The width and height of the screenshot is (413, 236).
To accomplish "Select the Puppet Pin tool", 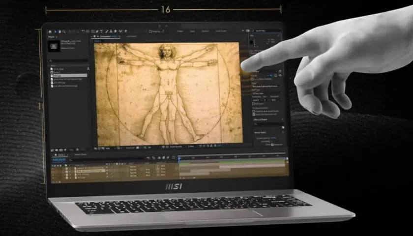I will [126, 31].
